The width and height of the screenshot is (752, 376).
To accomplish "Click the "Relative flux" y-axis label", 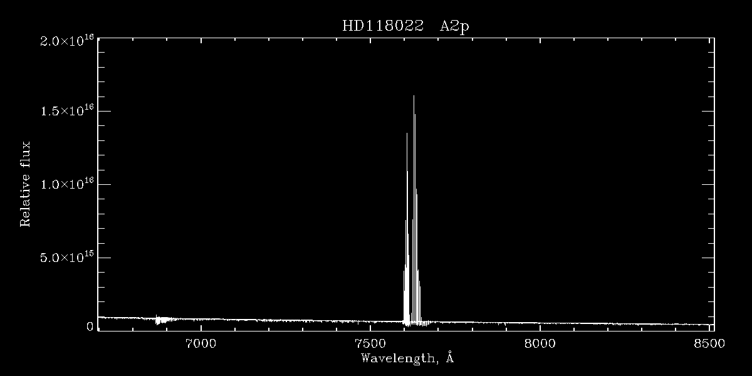I will point(26,184).
